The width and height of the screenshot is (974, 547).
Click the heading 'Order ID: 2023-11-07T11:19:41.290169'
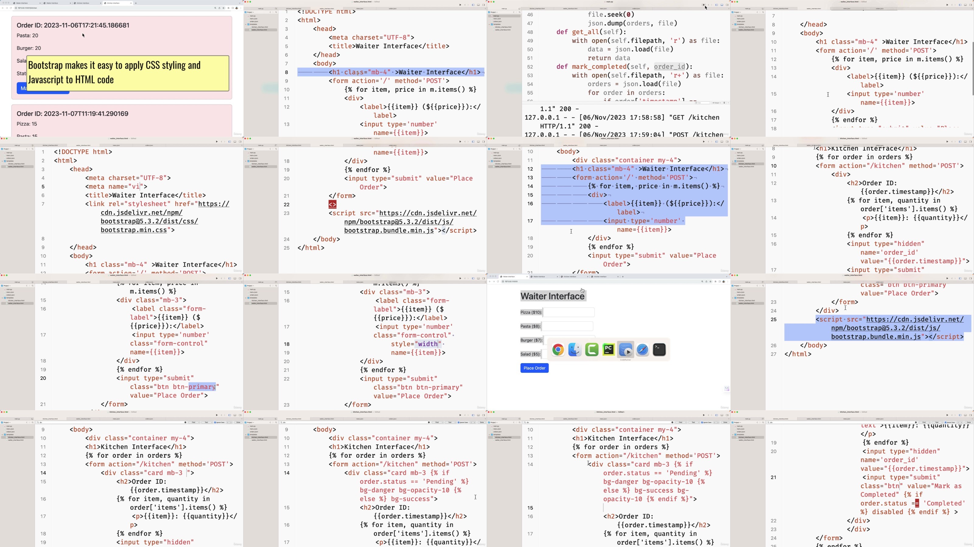(x=73, y=114)
